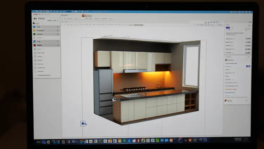Open the Twitter app from the Dock

pos(134,142)
